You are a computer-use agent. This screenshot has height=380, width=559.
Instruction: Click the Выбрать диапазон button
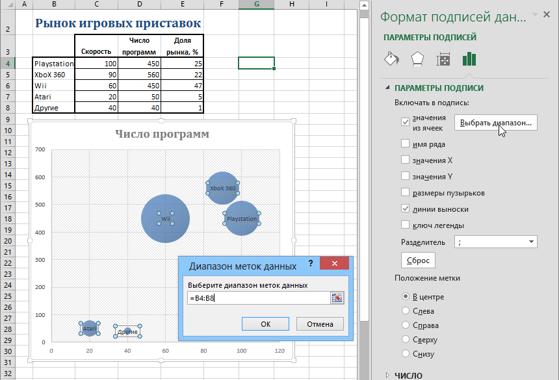point(495,123)
